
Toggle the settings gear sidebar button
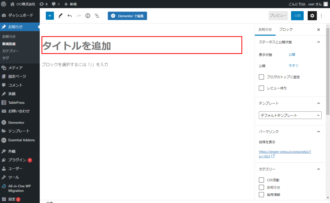(312, 16)
